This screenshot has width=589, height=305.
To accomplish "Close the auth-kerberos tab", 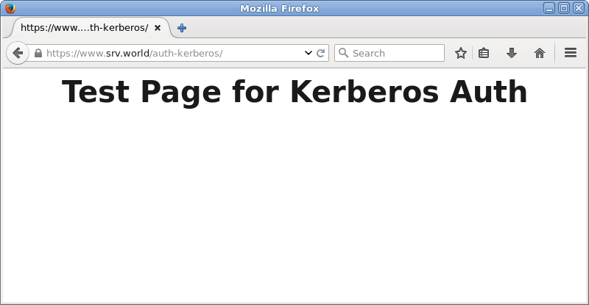I will (158, 28).
